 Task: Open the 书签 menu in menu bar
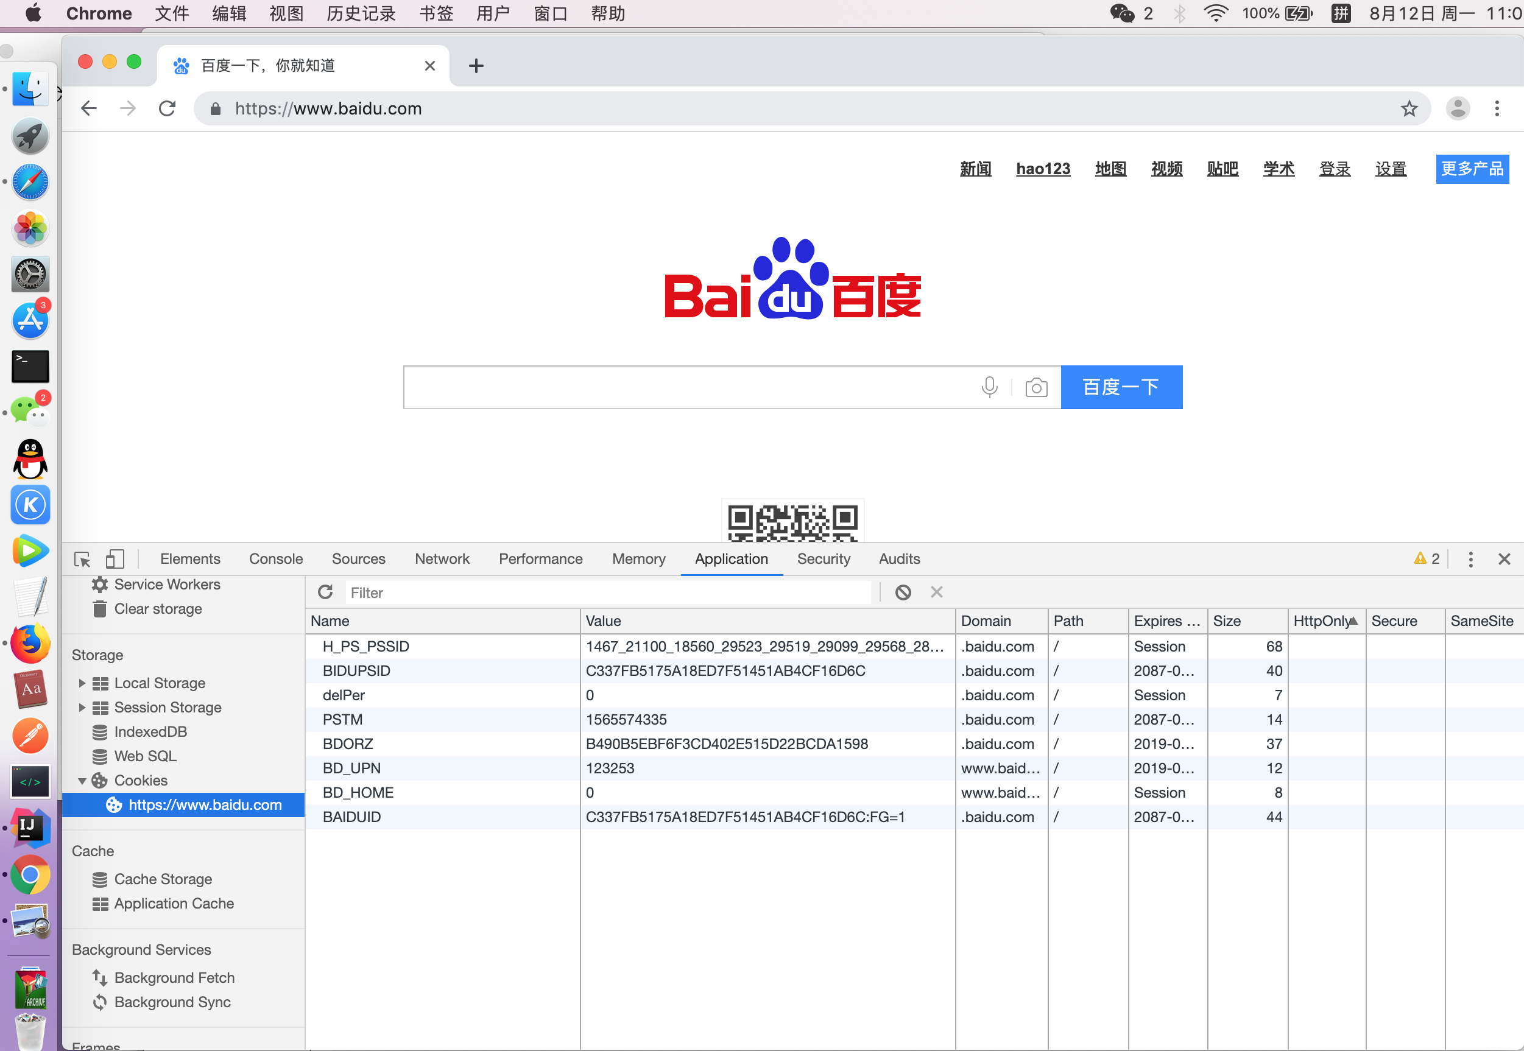tap(436, 13)
